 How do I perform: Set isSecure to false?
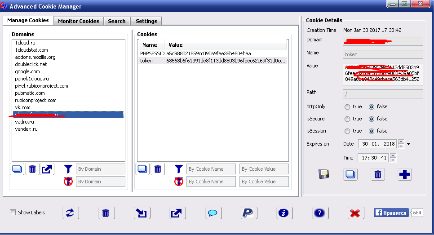(x=372, y=119)
